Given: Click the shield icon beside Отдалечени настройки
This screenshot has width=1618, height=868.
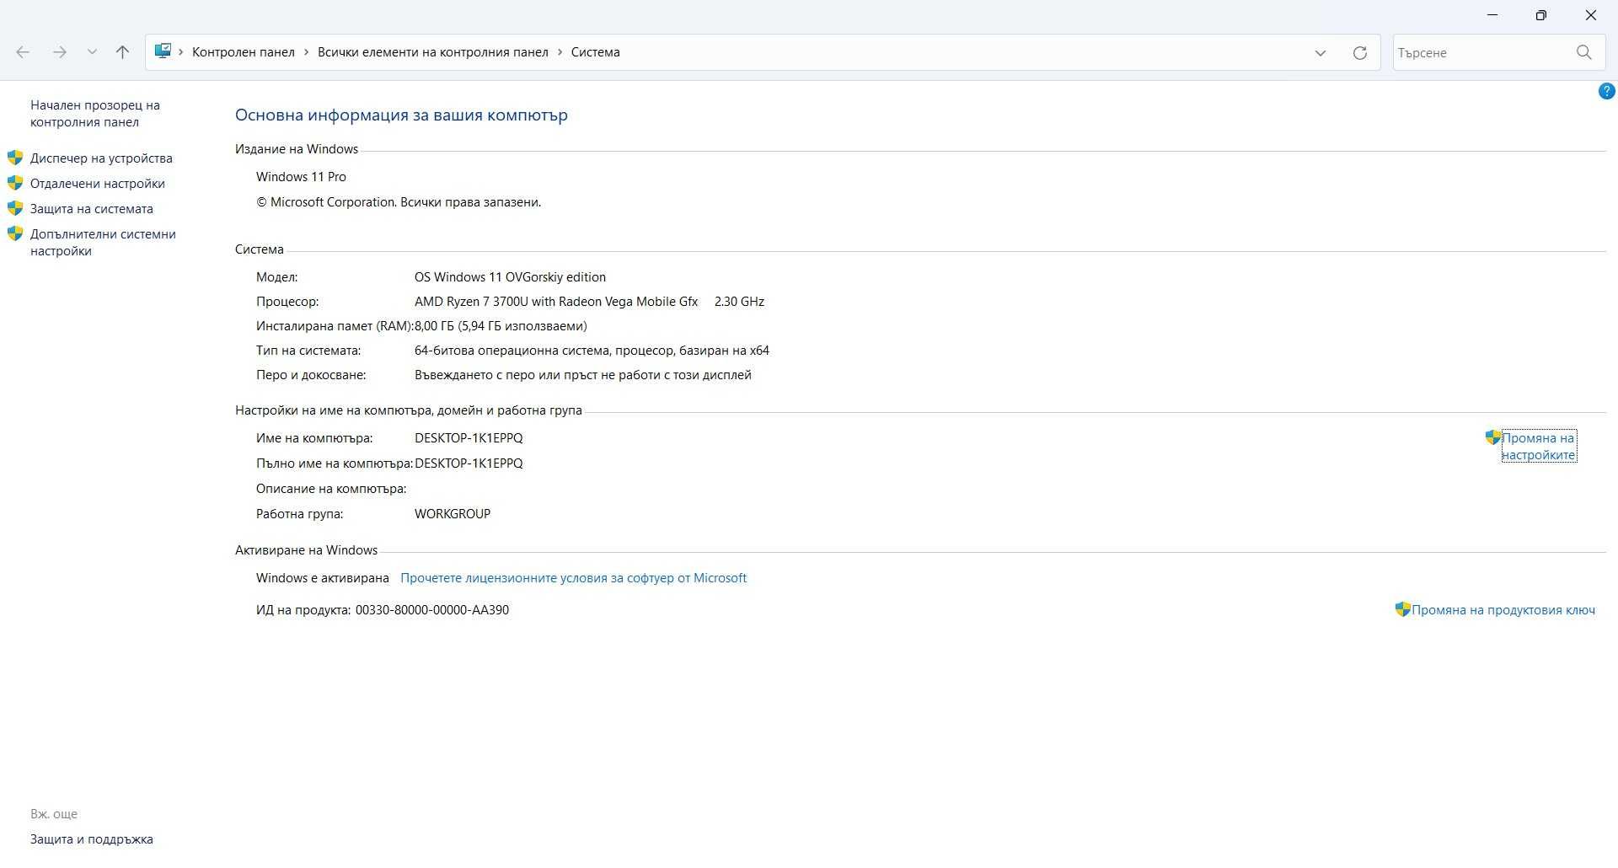Looking at the screenshot, I should pos(15,183).
